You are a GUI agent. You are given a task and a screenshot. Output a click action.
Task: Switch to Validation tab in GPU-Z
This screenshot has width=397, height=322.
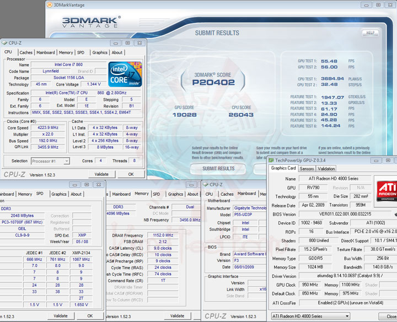click(326, 169)
